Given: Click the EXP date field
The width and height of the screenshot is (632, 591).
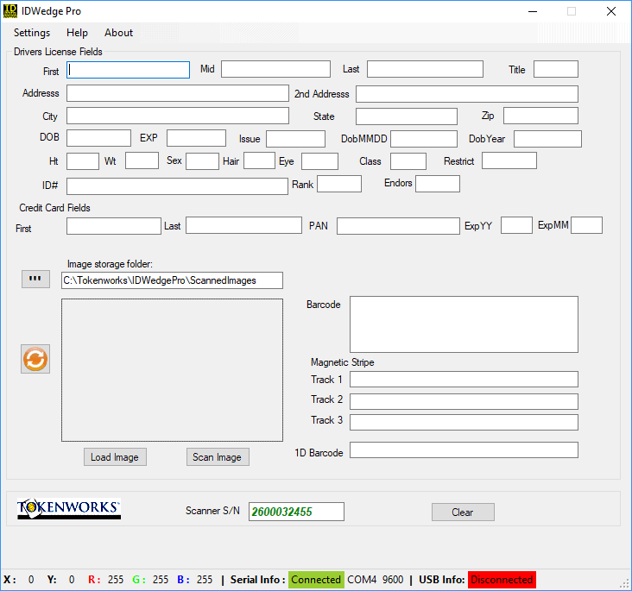Looking at the screenshot, I should [x=196, y=138].
